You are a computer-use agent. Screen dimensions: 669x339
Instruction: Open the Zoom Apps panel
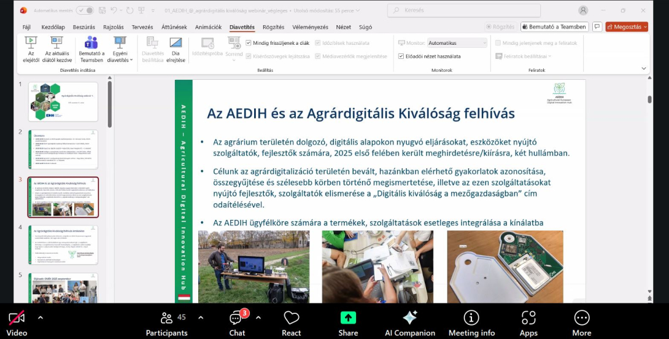click(x=528, y=318)
